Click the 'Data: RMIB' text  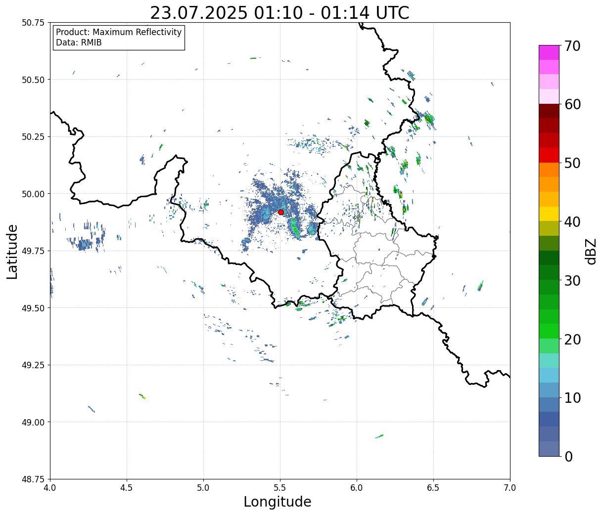[x=79, y=43]
